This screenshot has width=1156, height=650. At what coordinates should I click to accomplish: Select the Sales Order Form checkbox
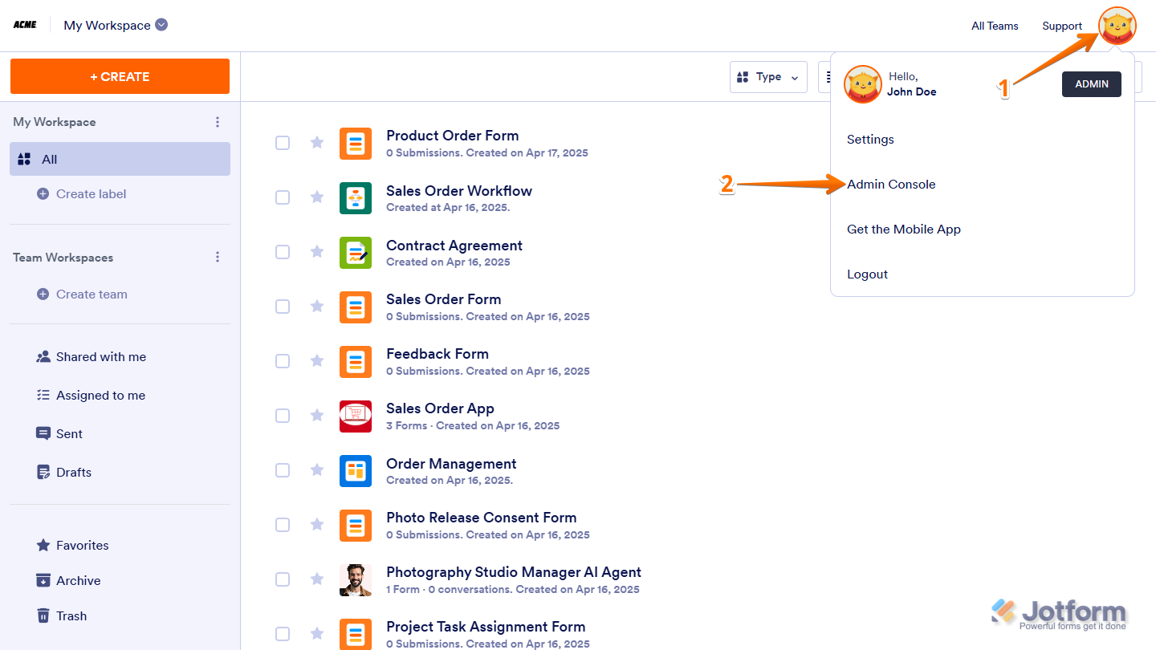283,307
